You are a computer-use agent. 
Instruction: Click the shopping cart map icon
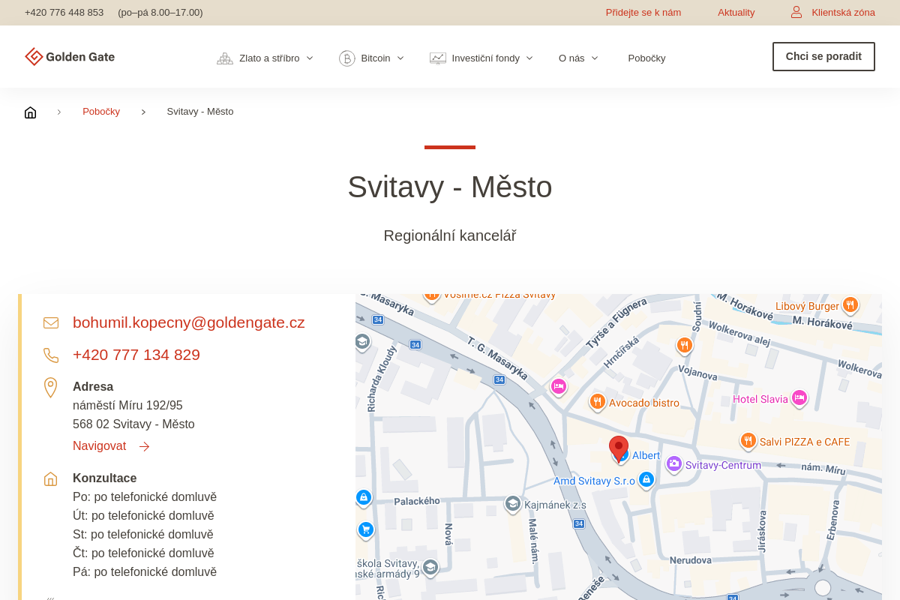[366, 530]
